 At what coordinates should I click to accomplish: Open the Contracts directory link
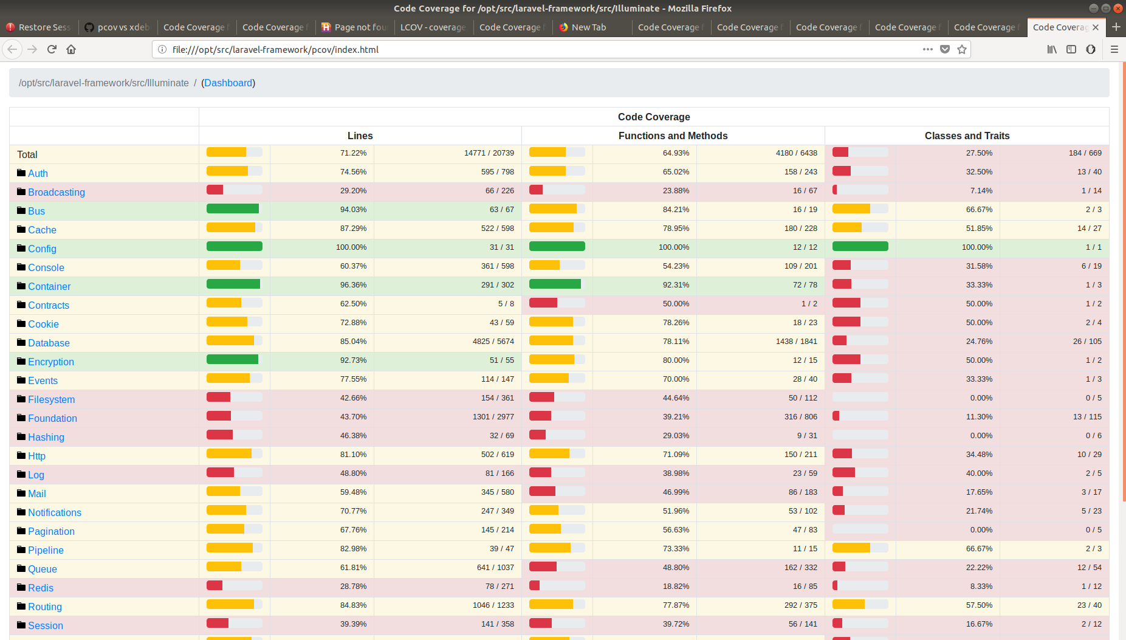click(x=49, y=305)
